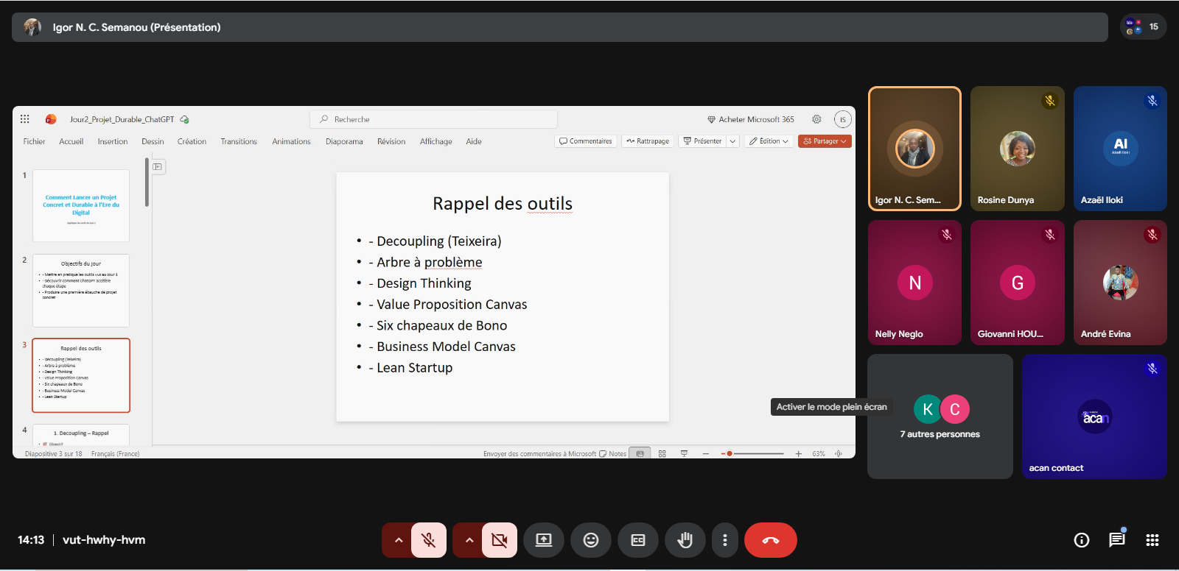The height and width of the screenshot is (571, 1179).
Task: Expand audio settings chevron beside microphone
Action: pos(398,540)
